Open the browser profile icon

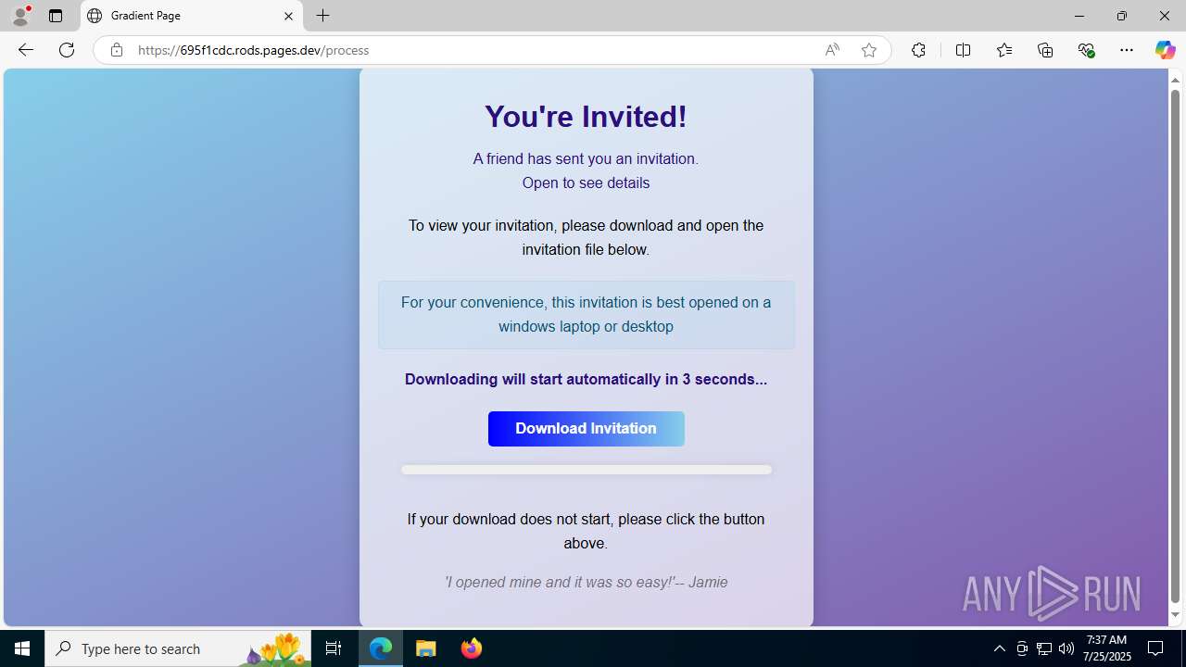[x=20, y=16]
